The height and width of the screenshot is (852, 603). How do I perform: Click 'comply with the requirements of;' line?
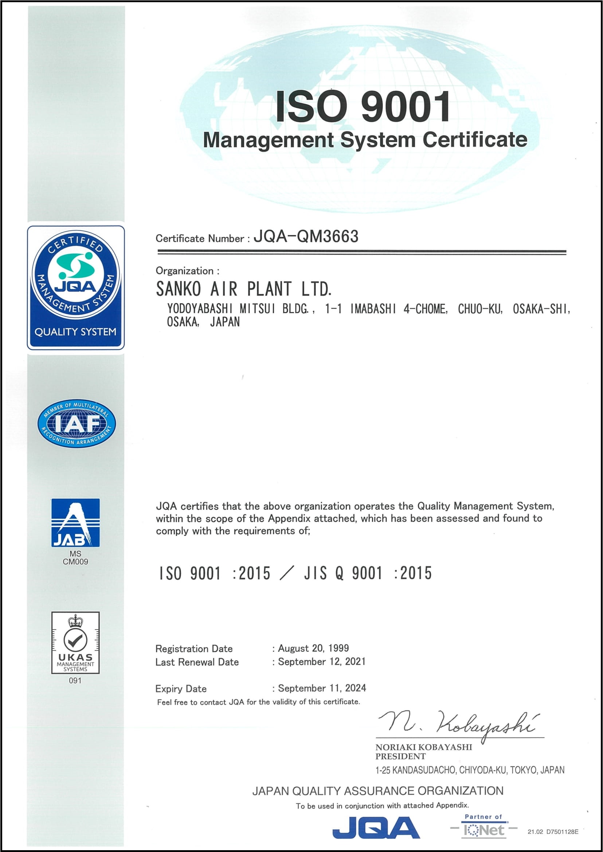[x=233, y=530]
